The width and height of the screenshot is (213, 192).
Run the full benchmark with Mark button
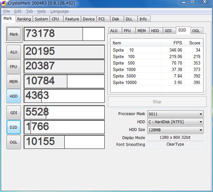click(x=14, y=34)
